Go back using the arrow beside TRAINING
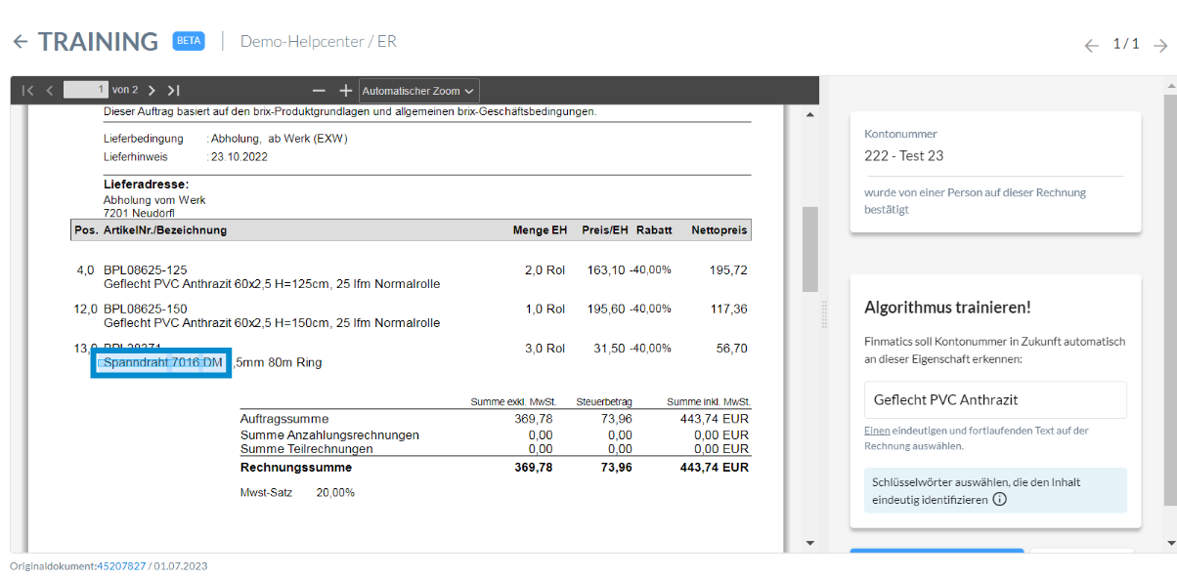1177x578 pixels. 21,42
